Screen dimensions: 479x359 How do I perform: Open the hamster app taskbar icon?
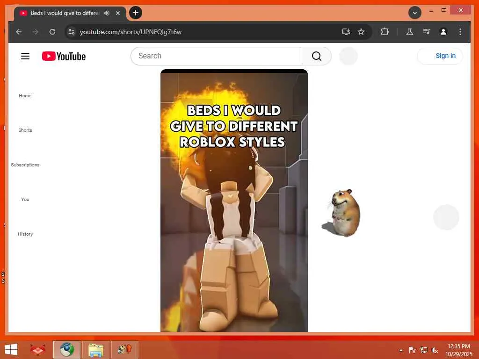point(124,350)
